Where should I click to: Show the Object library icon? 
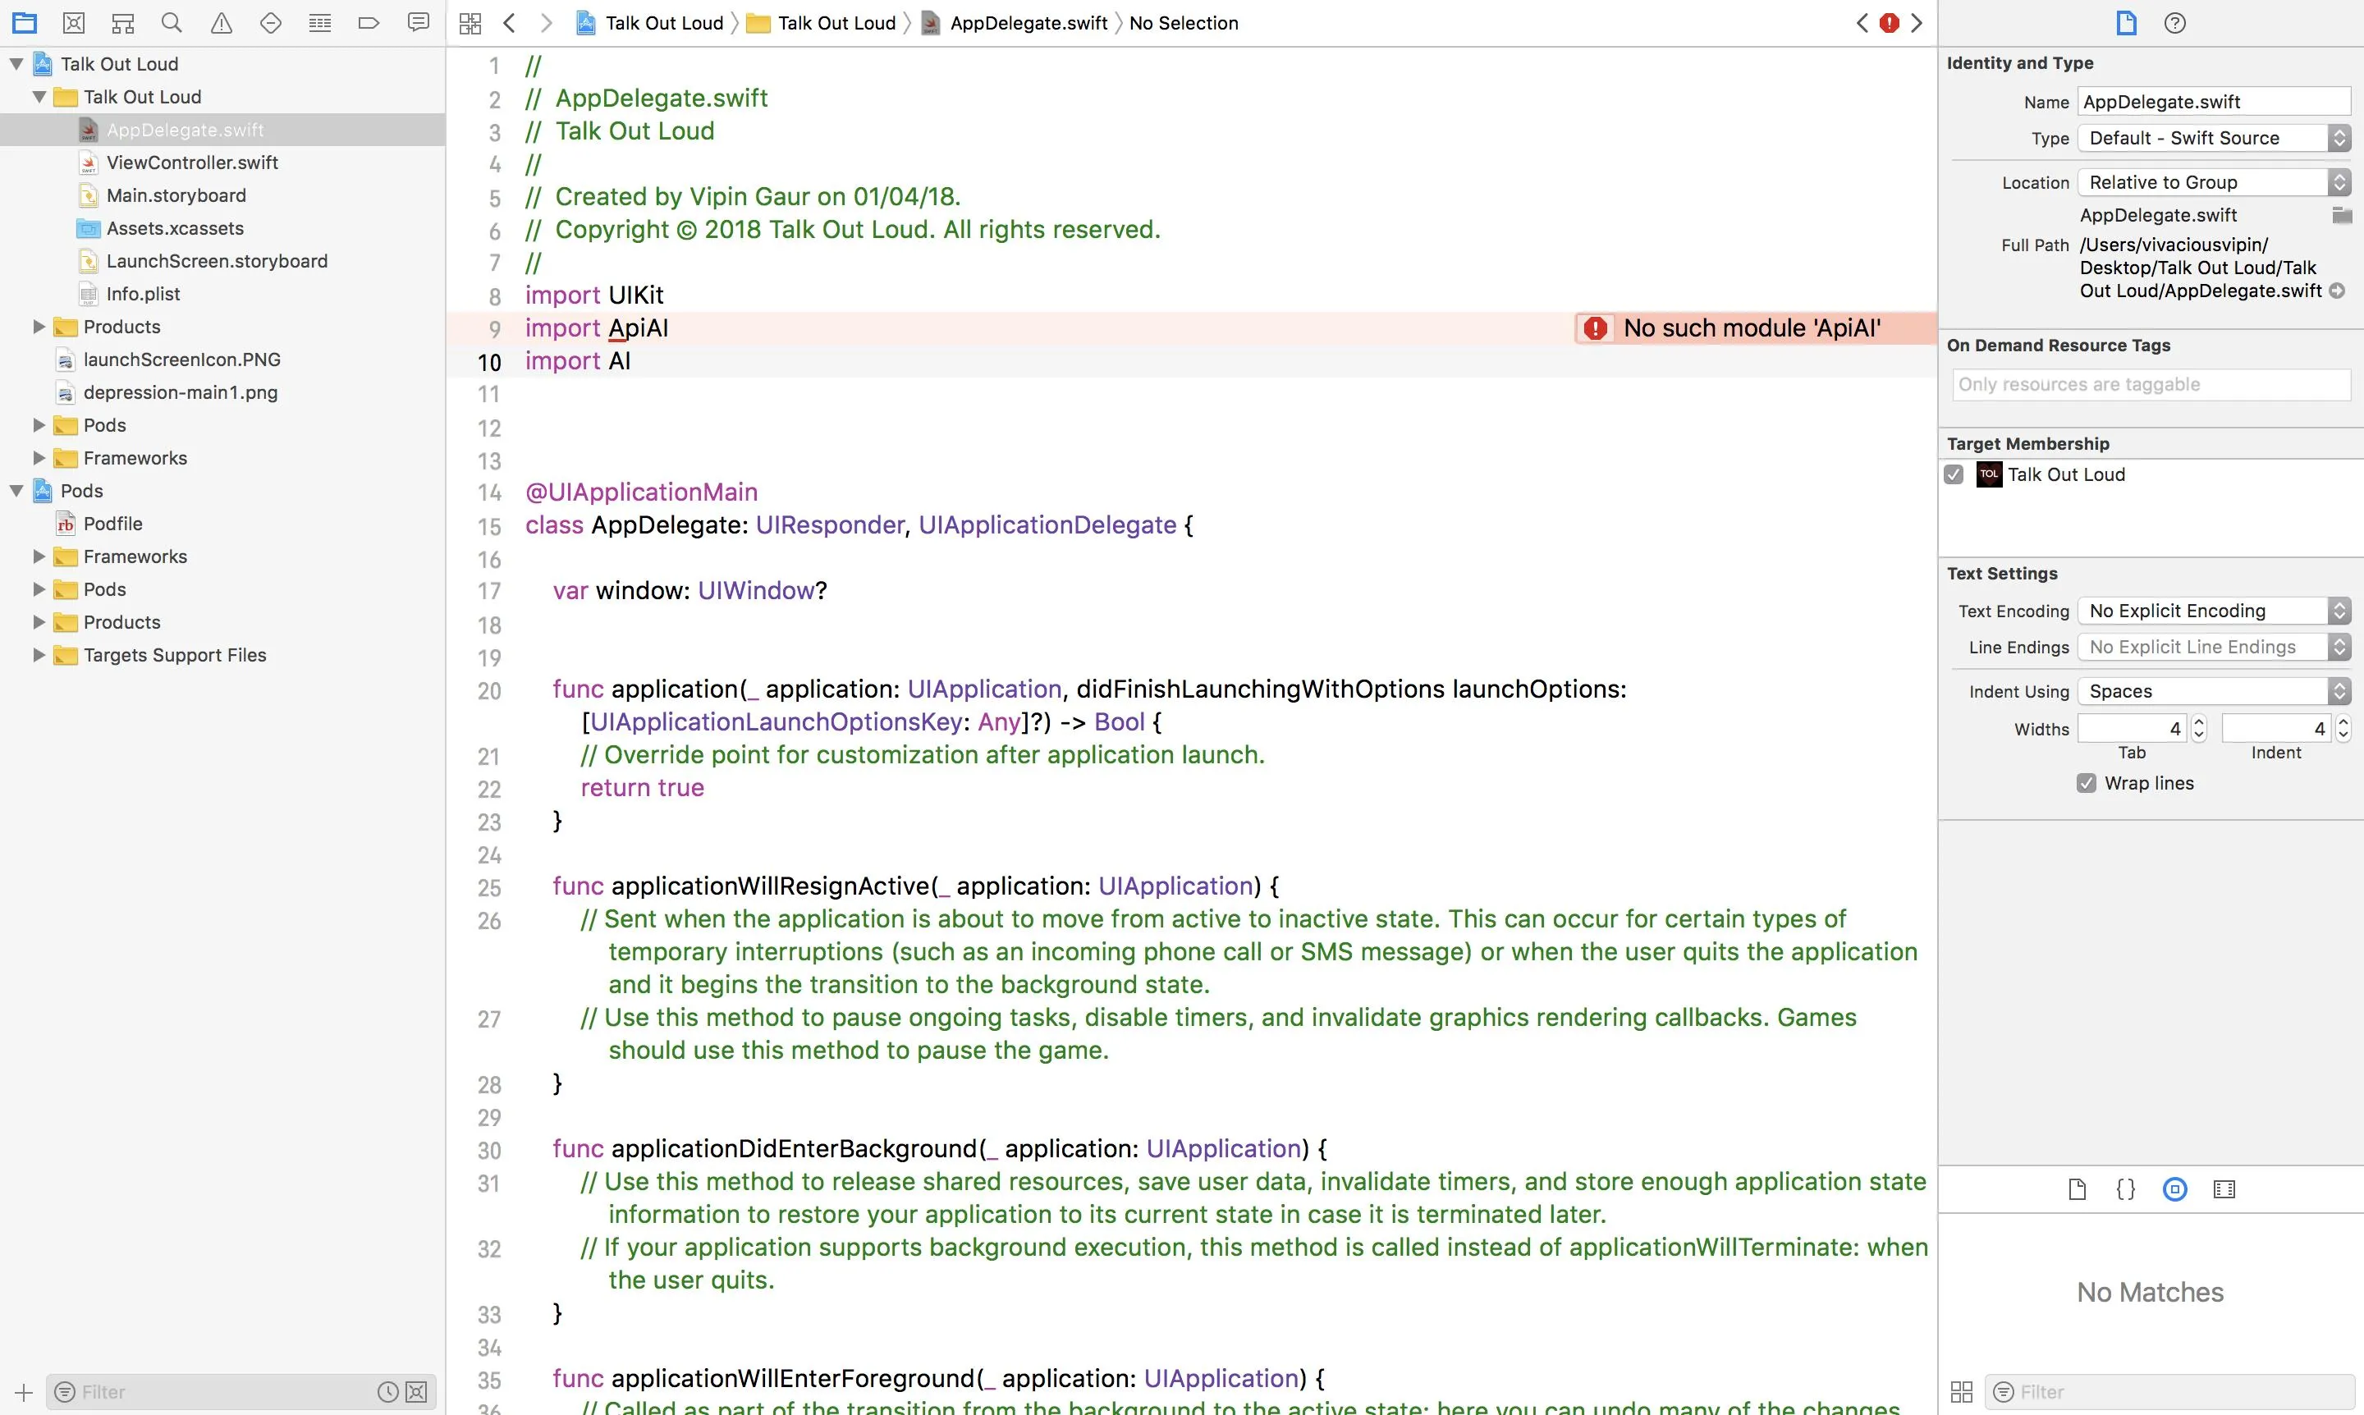(x=2174, y=1189)
